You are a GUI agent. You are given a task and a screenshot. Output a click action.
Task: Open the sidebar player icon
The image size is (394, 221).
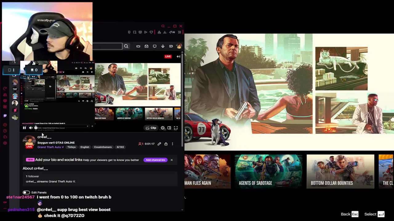5,125
